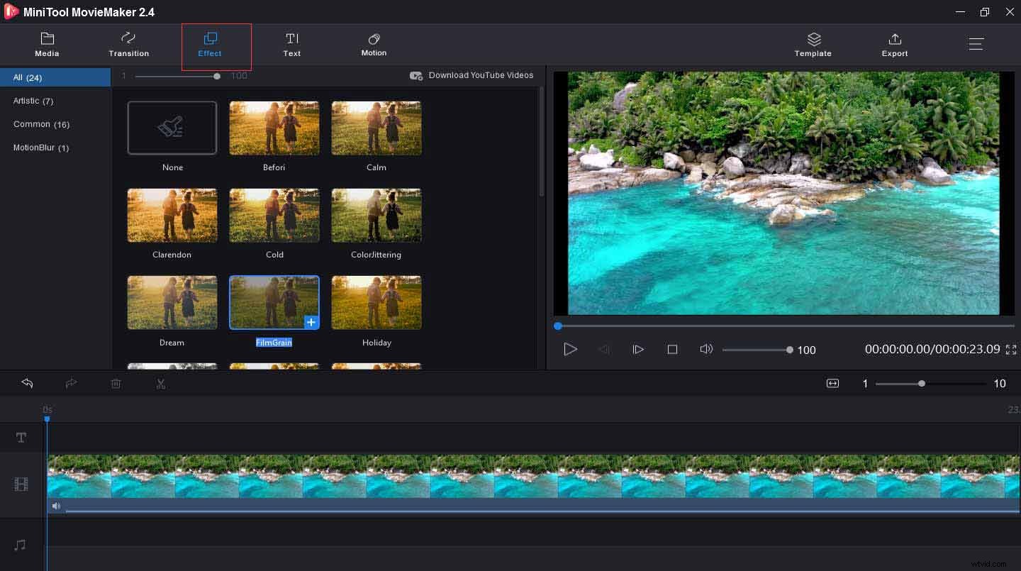This screenshot has height=571, width=1021.
Task: Open the Motion effects panel
Action: click(x=374, y=44)
